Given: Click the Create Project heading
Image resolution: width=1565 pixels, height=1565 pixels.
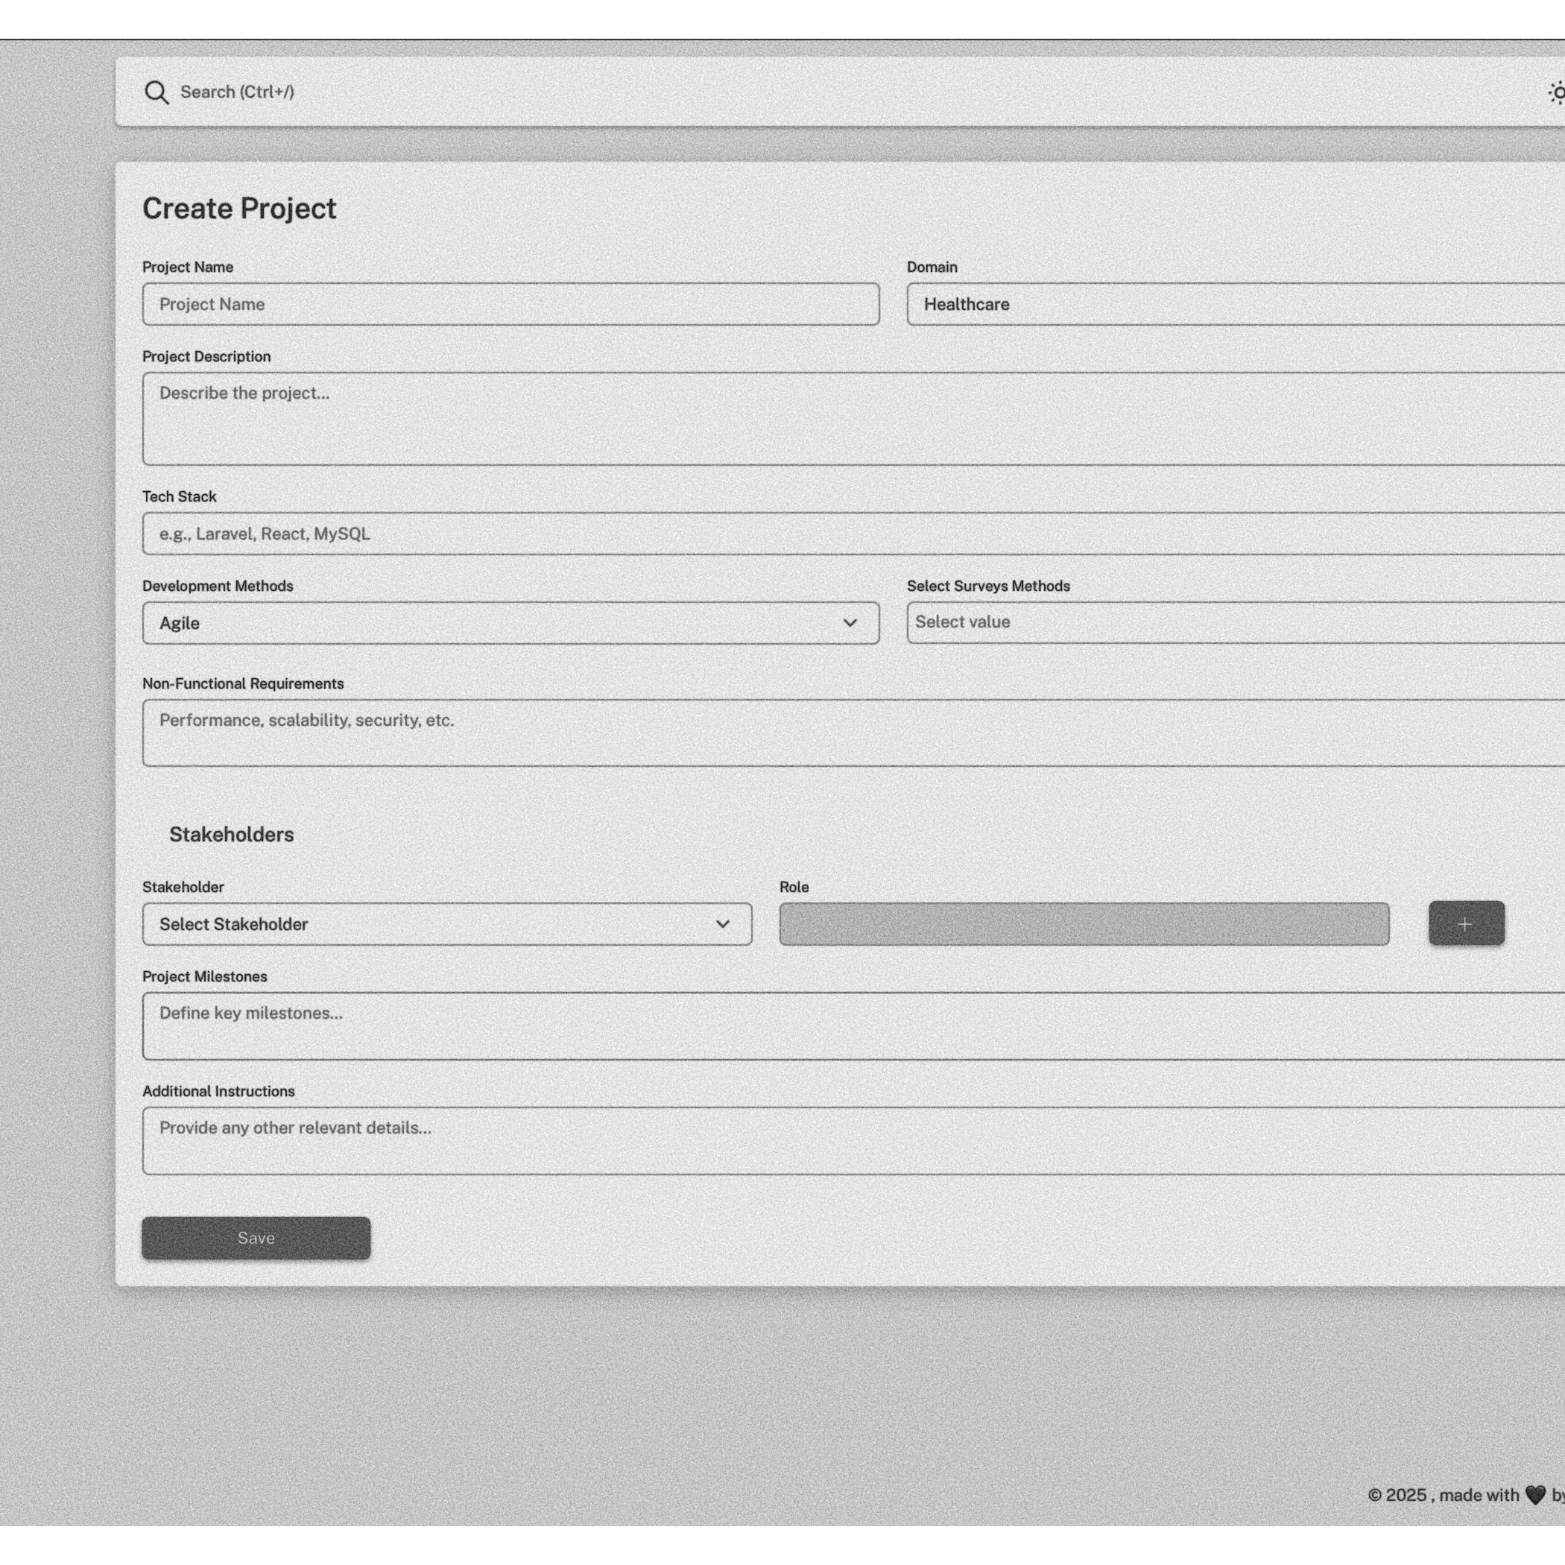Looking at the screenshot, I should click(x=239, y=209).
